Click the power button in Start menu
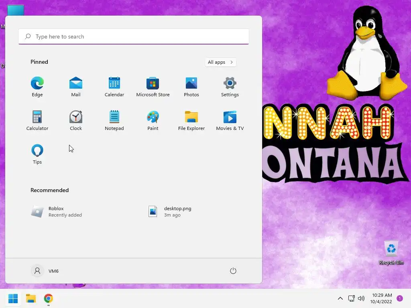Viewport: 411px width, 308px height. [233, 271]
